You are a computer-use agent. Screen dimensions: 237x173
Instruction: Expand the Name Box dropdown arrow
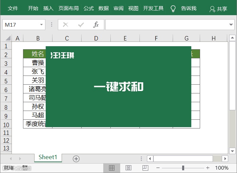tap(41, 25)
